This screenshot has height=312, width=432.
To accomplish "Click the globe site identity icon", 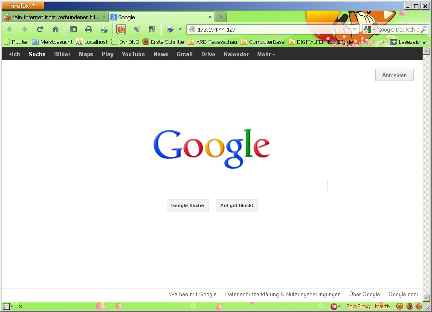I will (x=192, y=29).
